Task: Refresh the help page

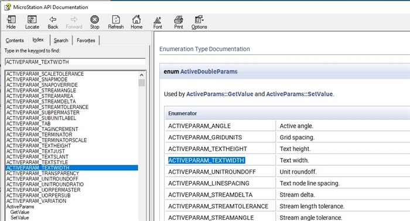Action: (x=116, y=22)
